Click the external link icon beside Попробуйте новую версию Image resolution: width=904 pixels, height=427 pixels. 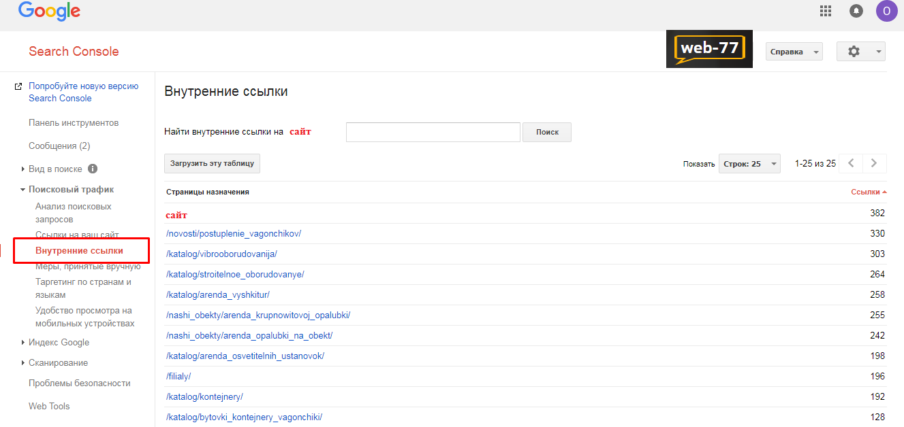(18, 86)
